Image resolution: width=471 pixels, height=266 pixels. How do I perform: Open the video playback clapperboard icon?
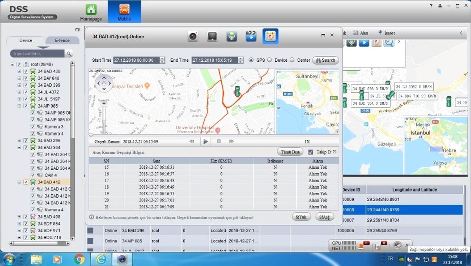(251, 36)
